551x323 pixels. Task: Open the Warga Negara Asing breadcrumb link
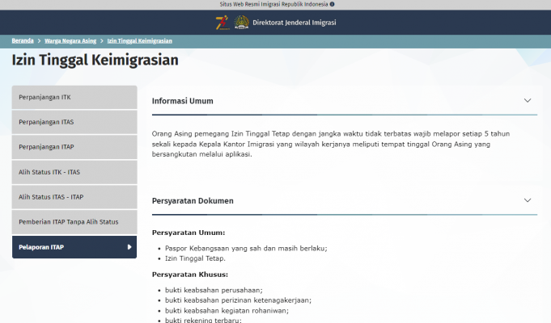70,40
